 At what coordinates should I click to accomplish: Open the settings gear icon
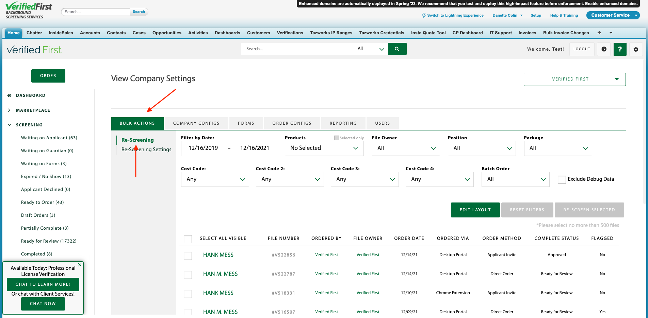tap(636, 49)
